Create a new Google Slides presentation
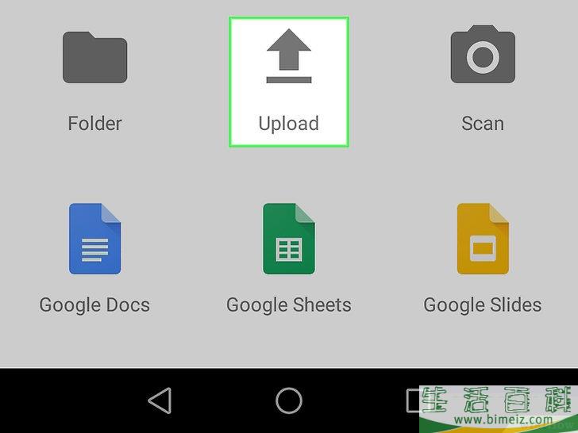 point(483,239)
